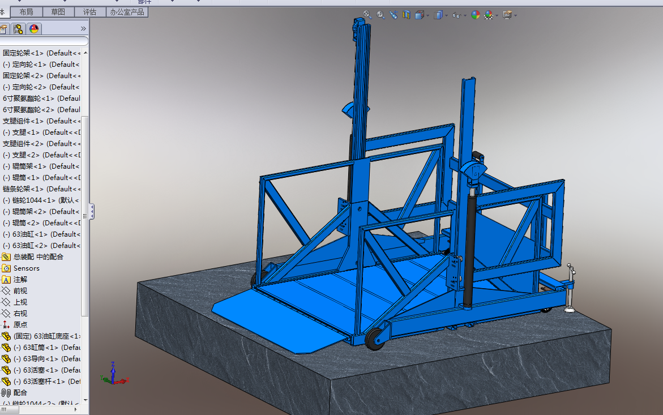The width and height of the screenshot is (663, 415).
Task: Select (-) 支腿<2> tree item
Action: [x=41, y=155]
